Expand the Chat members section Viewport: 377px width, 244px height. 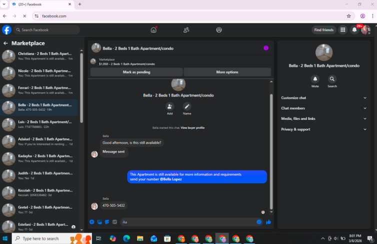323,108
